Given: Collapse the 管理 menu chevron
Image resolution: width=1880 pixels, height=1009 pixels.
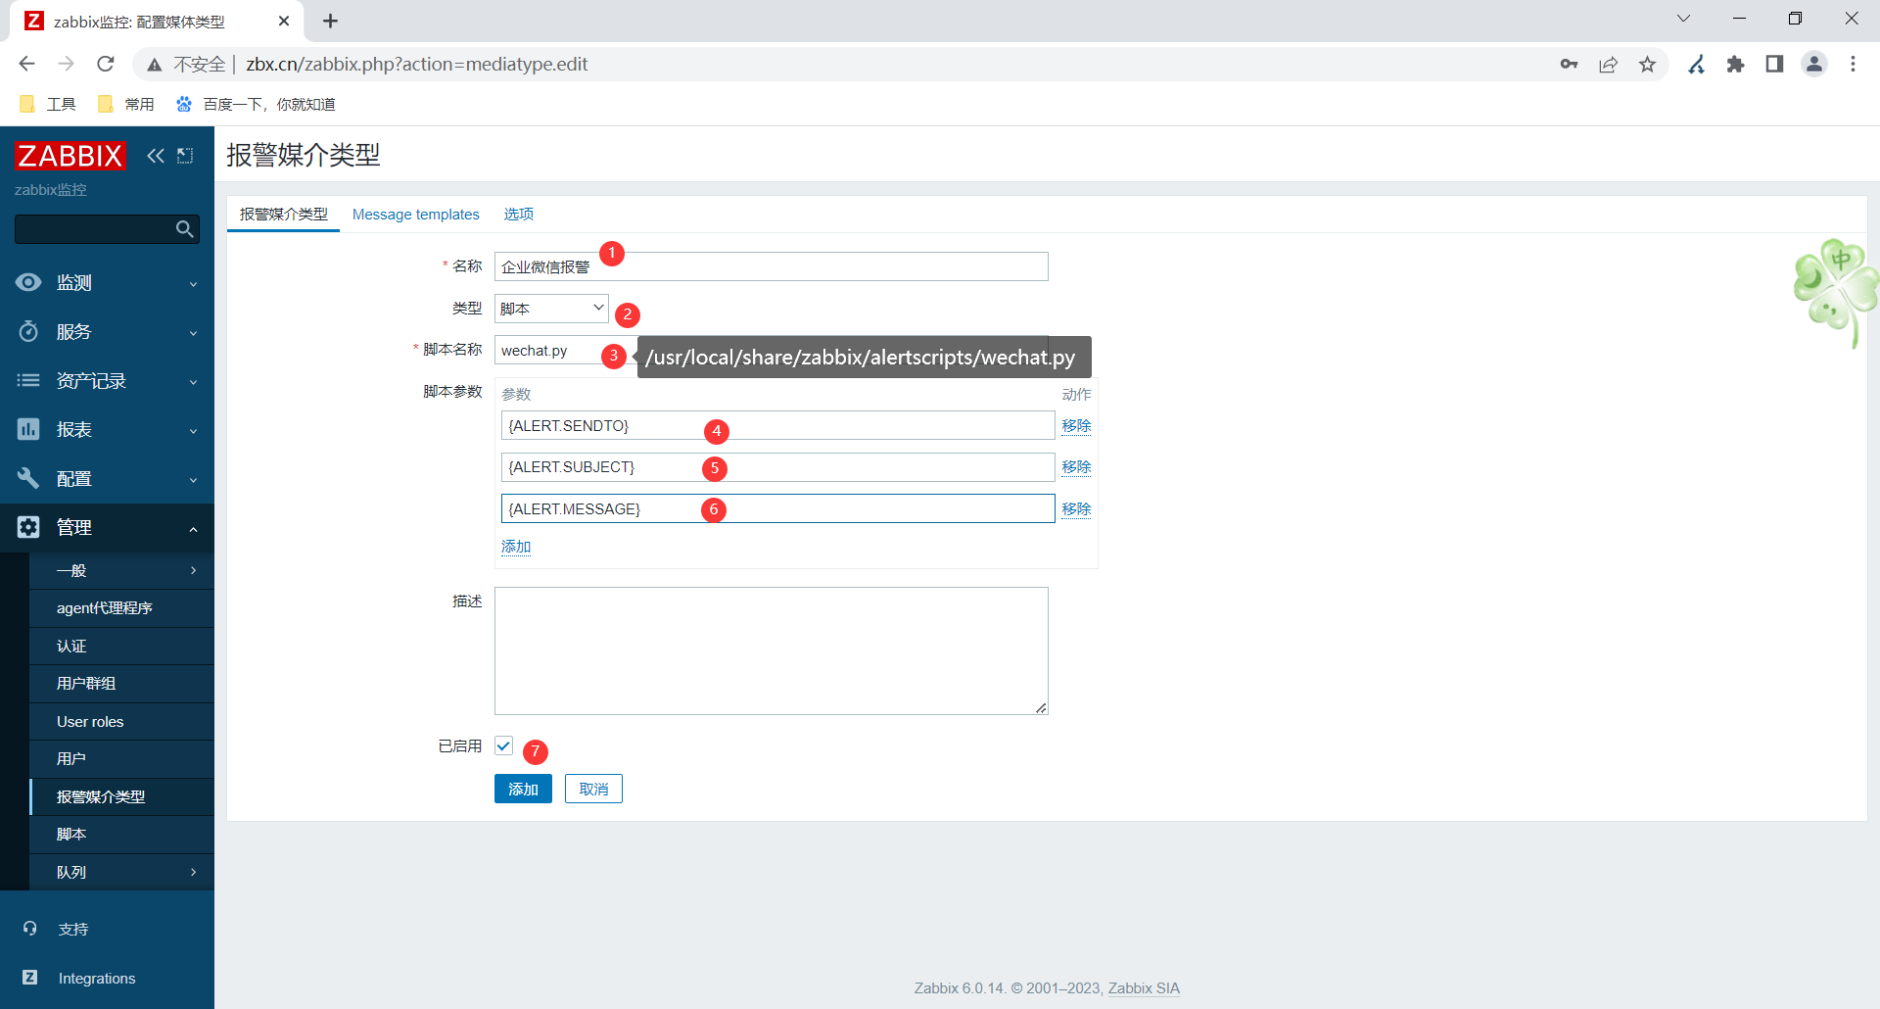Looking at the screenshot, I should click(193, 529).
